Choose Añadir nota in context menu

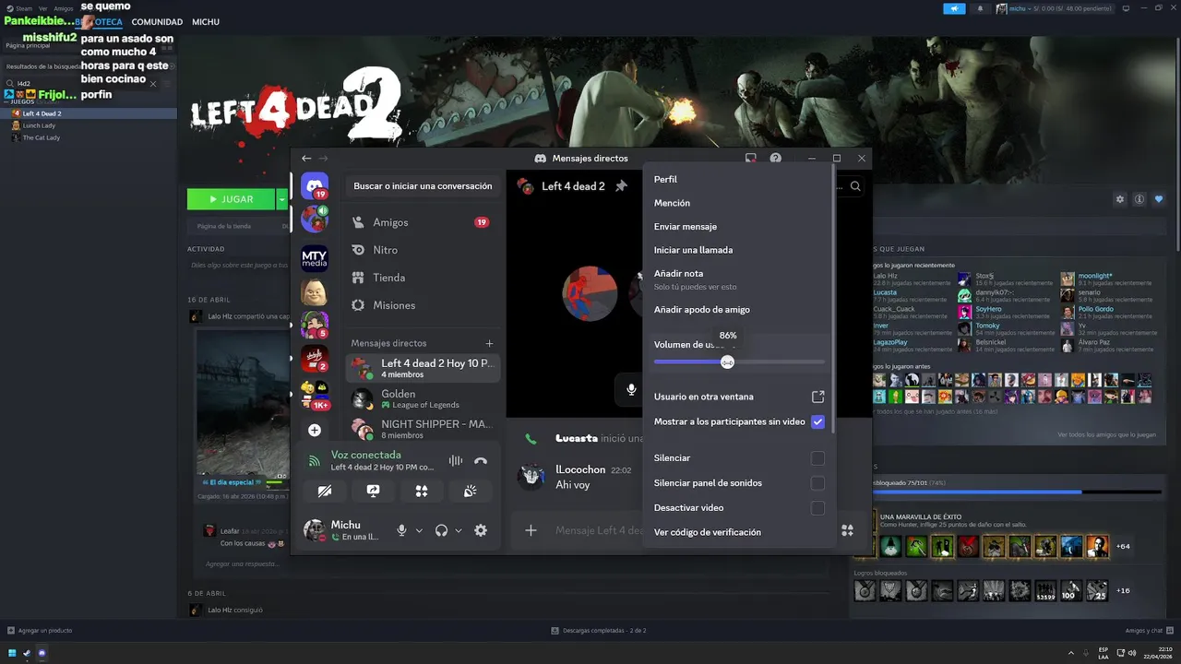click(738, 279)
